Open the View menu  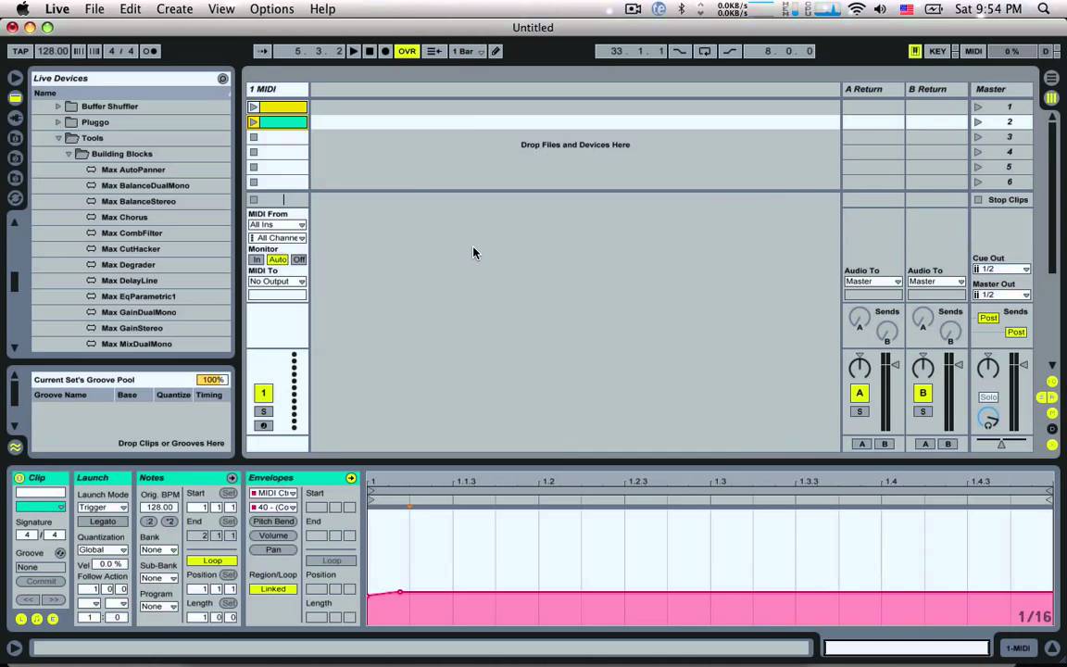(x=221, y=9)
